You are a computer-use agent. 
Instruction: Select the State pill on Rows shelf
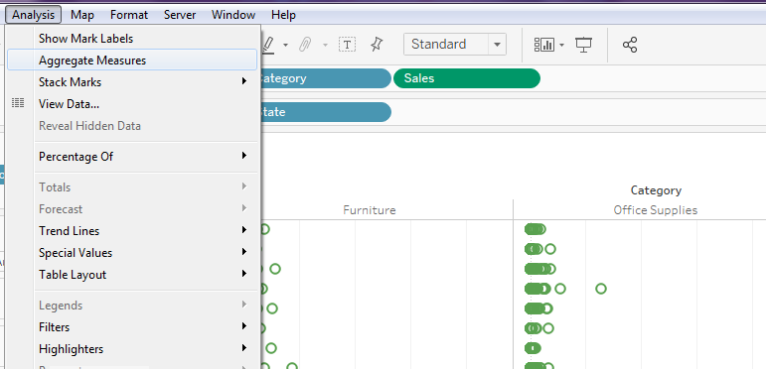[326, 112]
